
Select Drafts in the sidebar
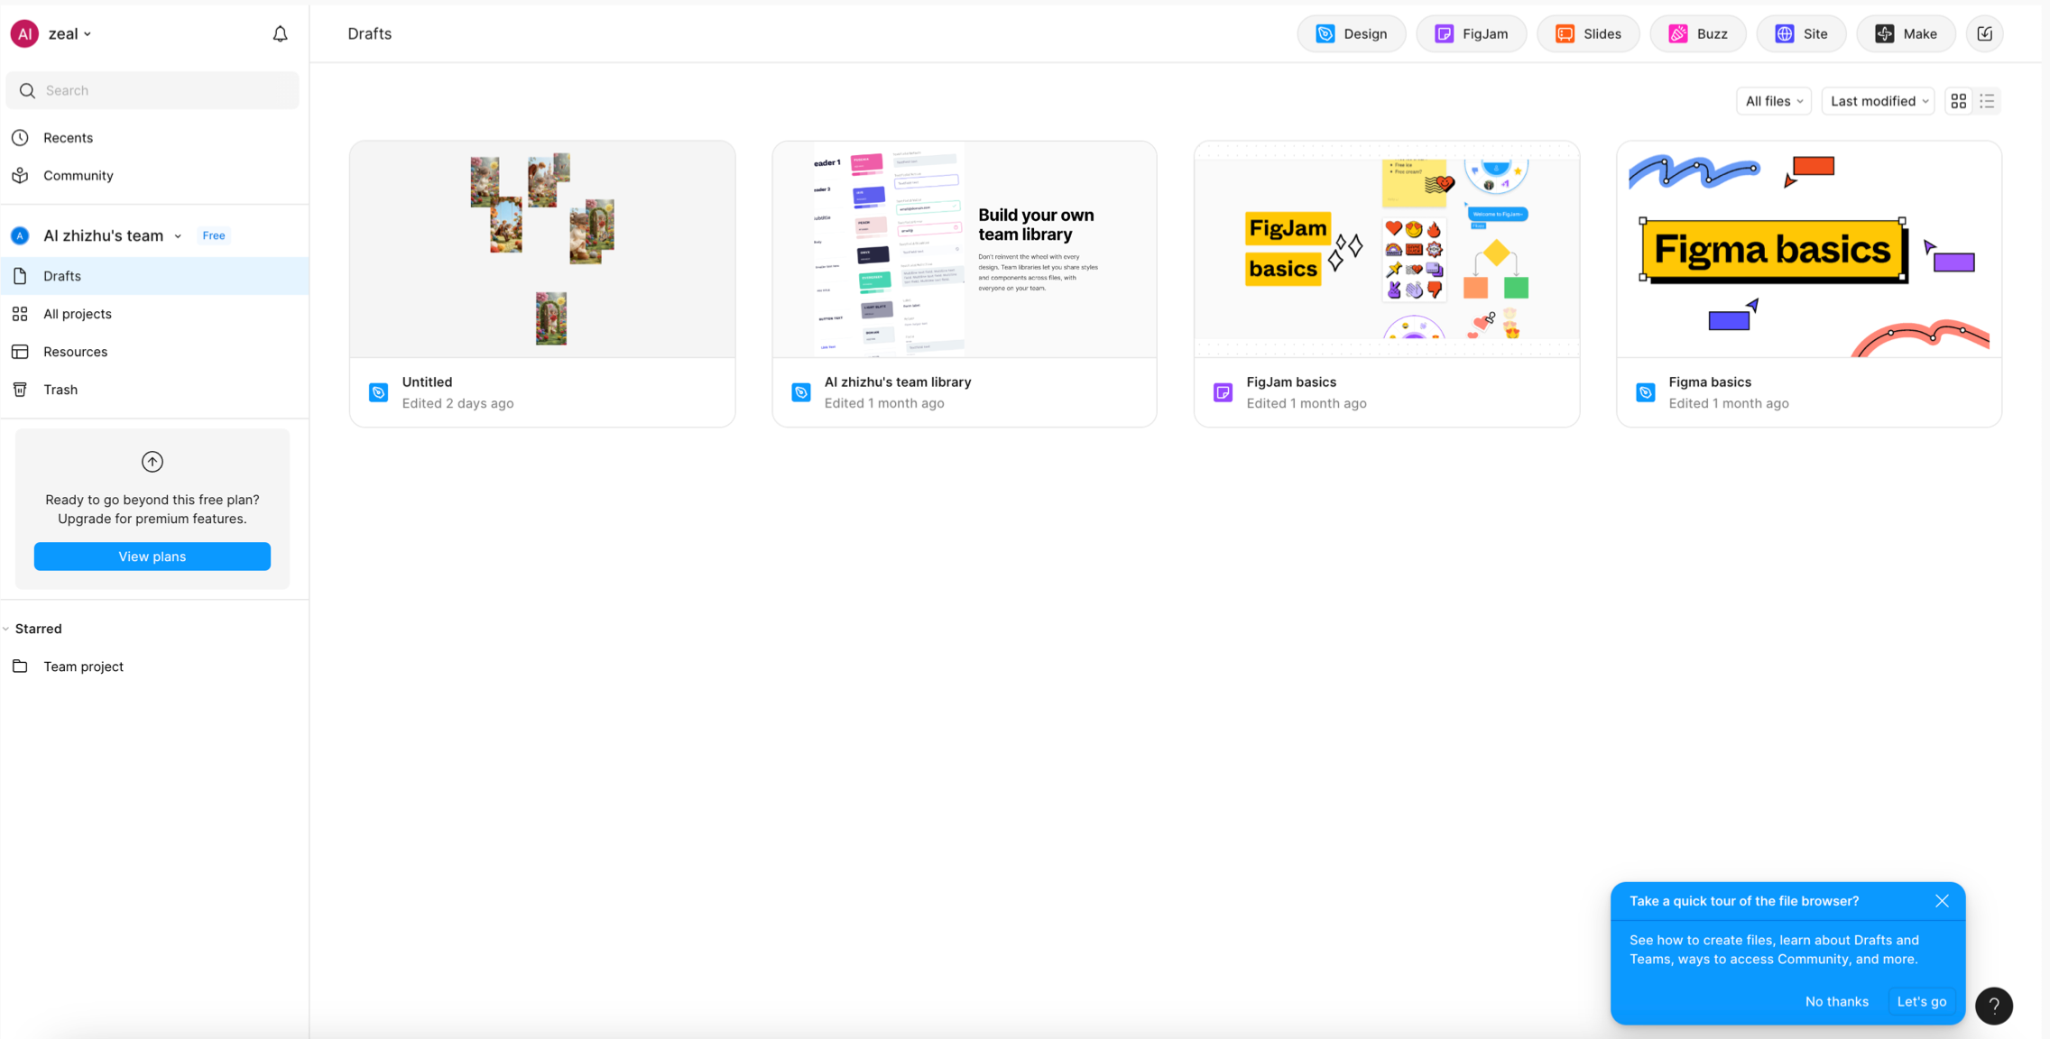(154, 276)
